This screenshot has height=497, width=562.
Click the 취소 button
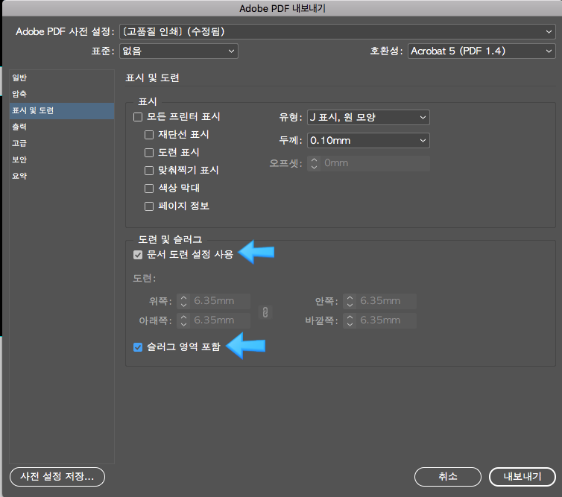coord(448,477)
